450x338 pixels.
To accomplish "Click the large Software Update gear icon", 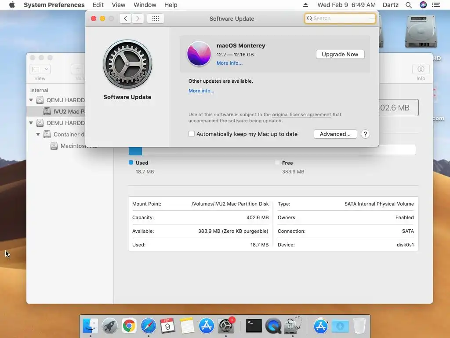I will [x=127, y=64].
